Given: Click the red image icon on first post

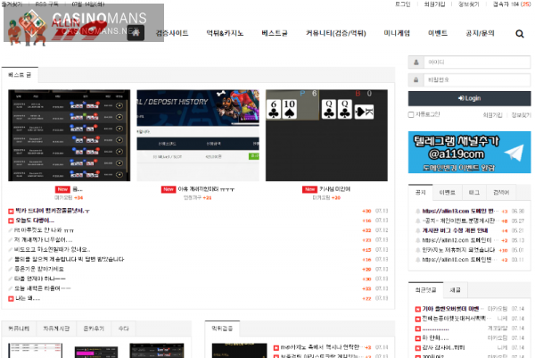Looking at the screenshot, I should click(11, 211).
